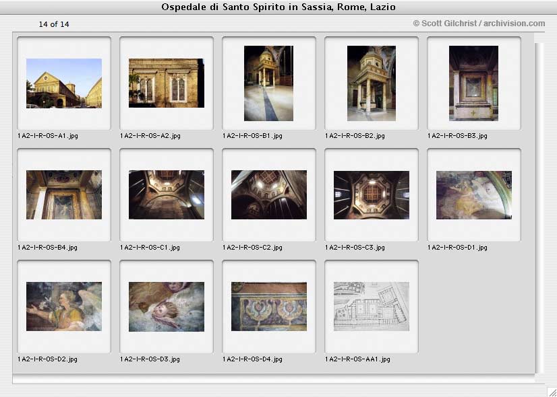Click the vertical scrollbar track

pos(539,208)
